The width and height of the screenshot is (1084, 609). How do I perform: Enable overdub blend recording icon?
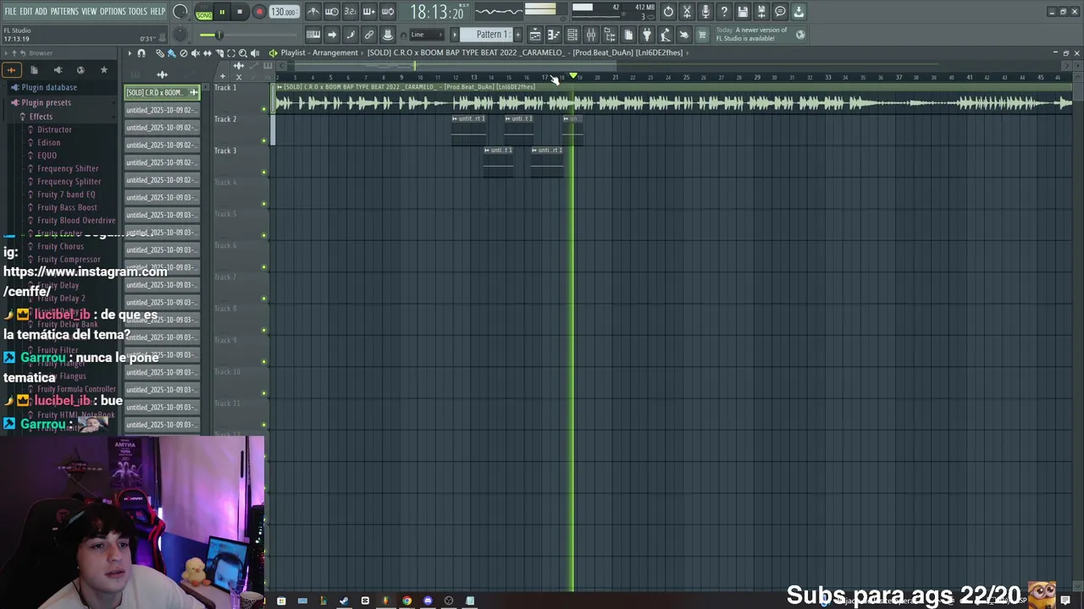point(369,12)
